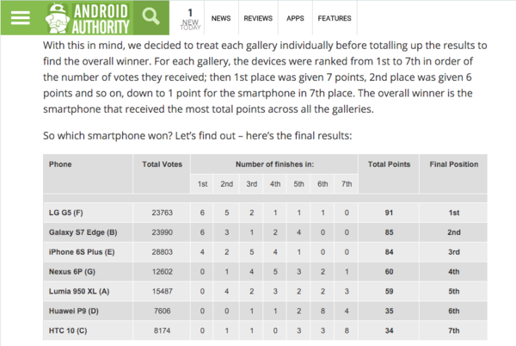Click the Total Points column header
516x346 pixels.
[x=389, y=164]
